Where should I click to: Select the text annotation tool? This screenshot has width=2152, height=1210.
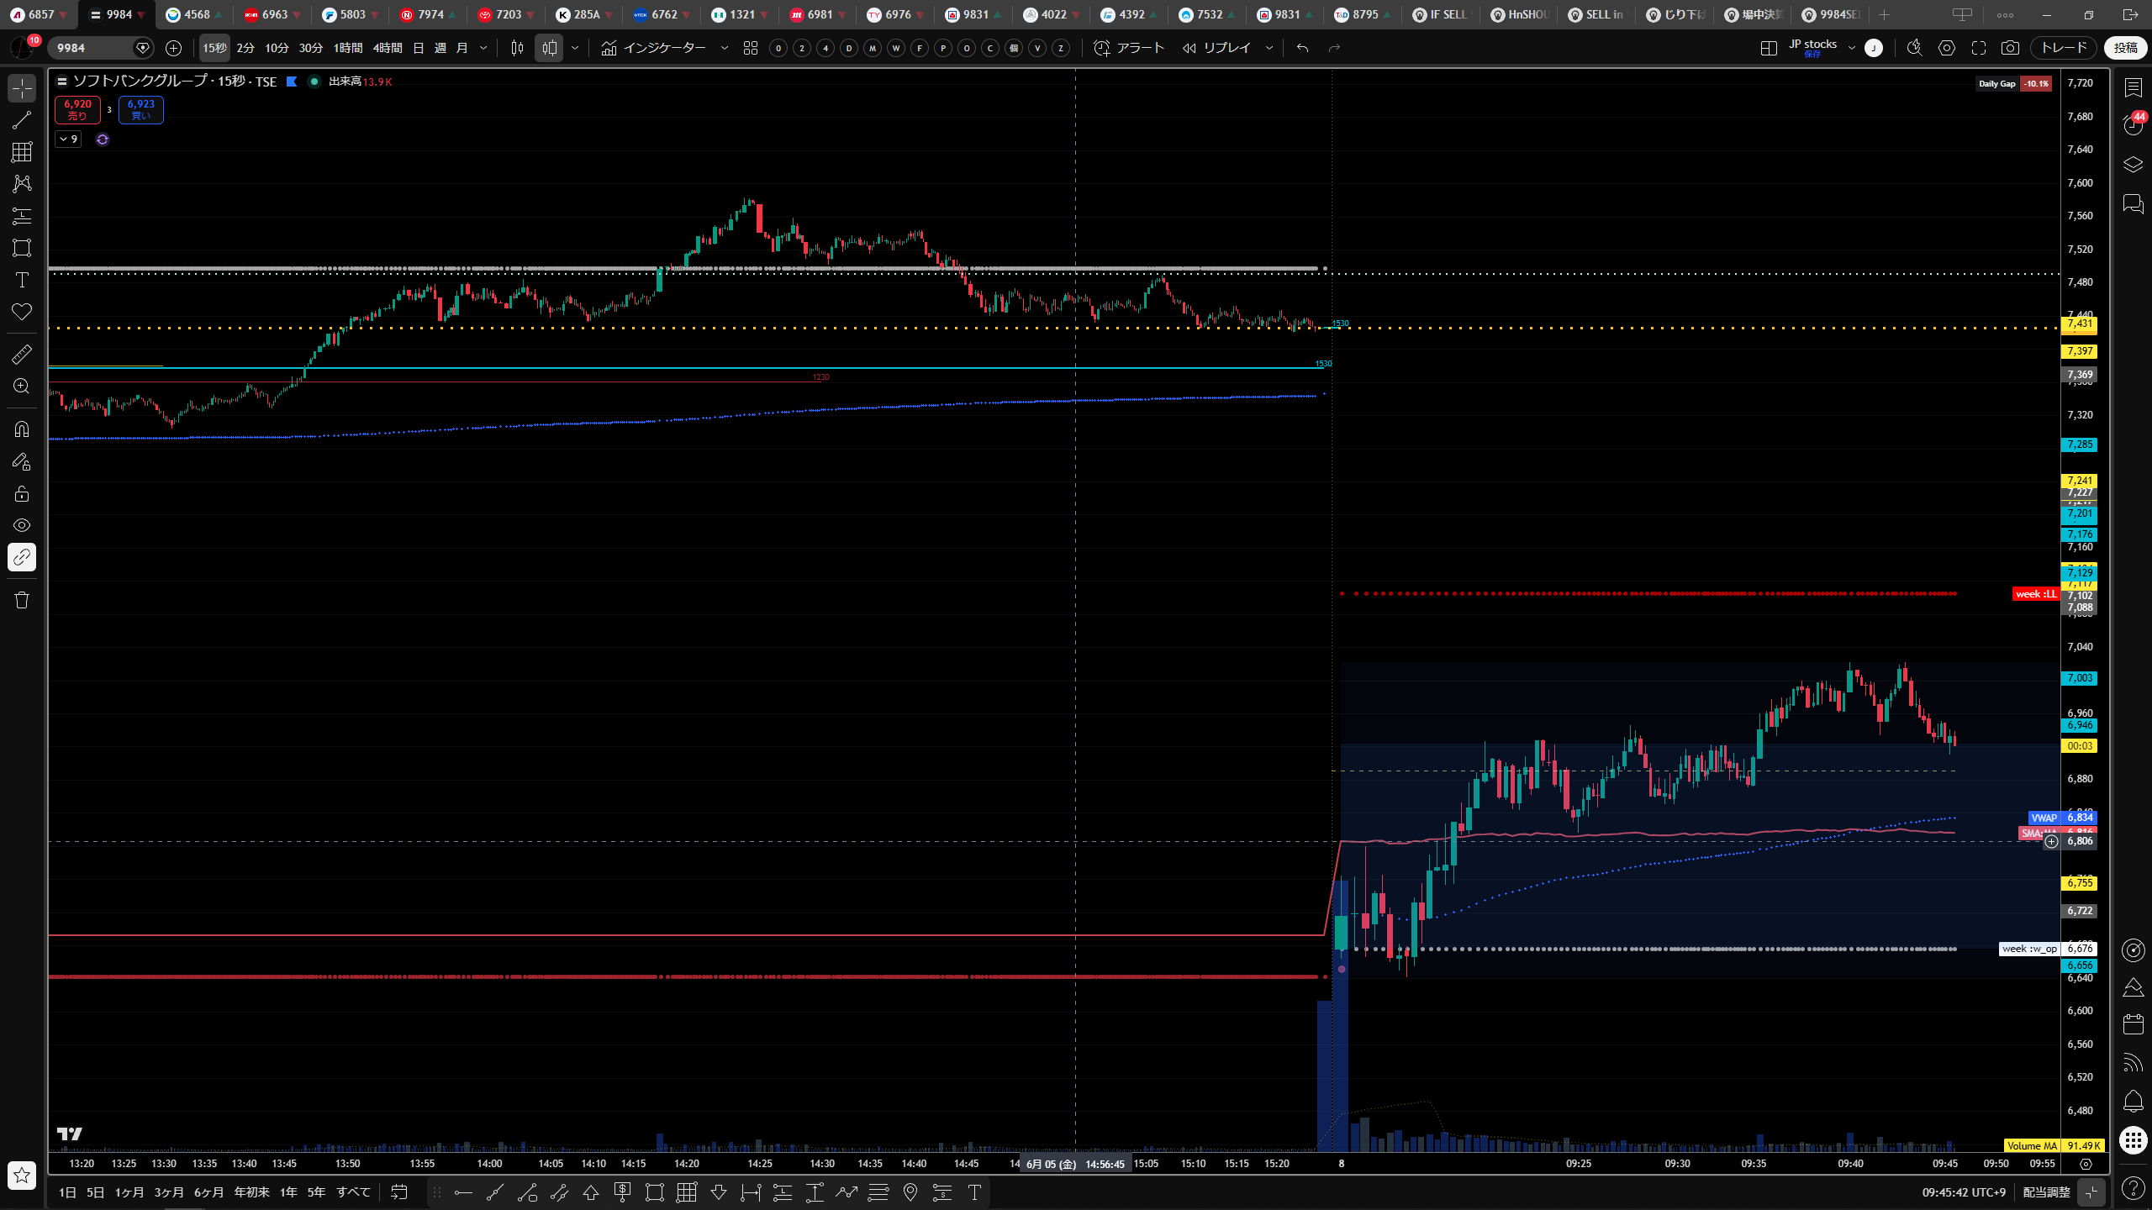pos(22,280)
